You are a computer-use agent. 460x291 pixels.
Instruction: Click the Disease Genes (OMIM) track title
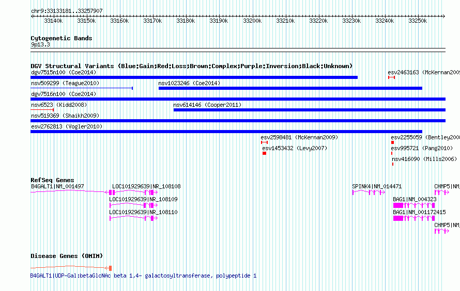(x=67, y=256)
